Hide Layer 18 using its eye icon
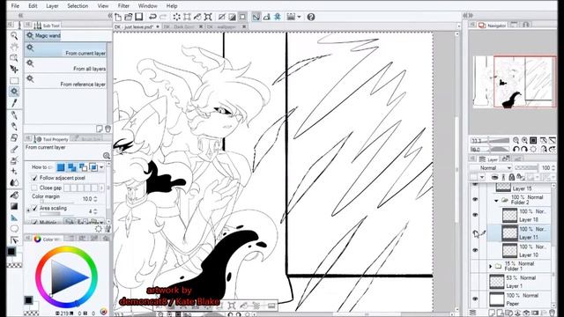This screenshot has height=317, width=564. click(475, 215)
